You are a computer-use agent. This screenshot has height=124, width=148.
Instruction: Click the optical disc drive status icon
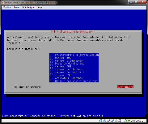click(104, 121)
